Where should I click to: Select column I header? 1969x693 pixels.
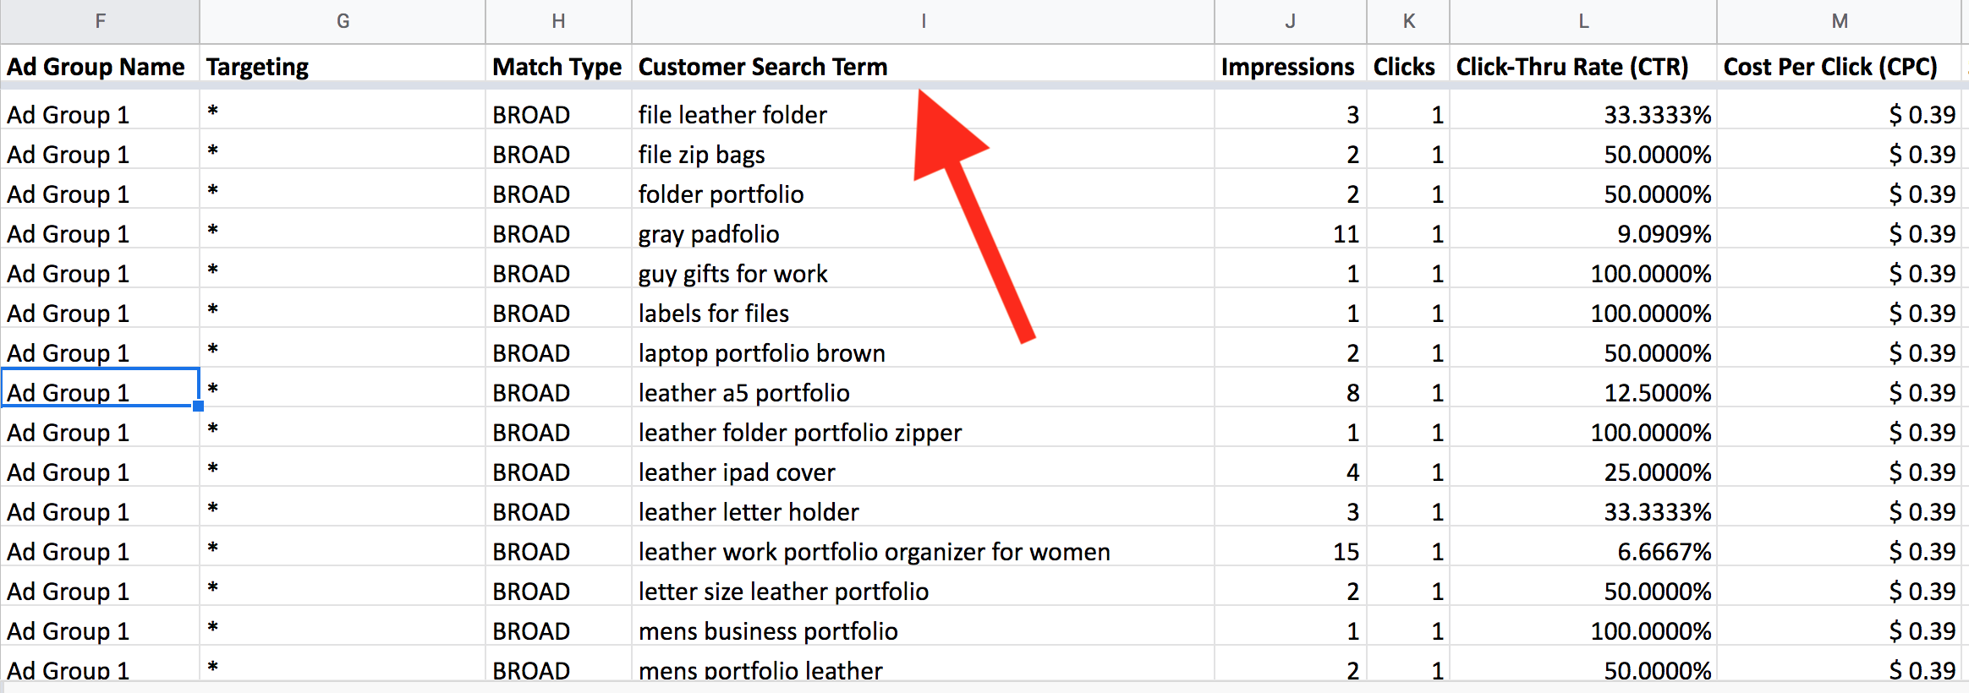[x=923, y=21]
